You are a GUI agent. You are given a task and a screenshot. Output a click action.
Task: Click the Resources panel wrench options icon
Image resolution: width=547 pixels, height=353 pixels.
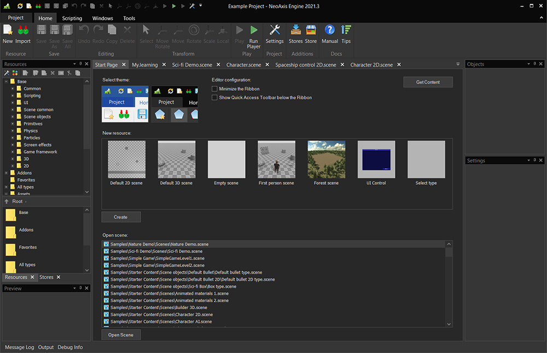tap(7, 73)
